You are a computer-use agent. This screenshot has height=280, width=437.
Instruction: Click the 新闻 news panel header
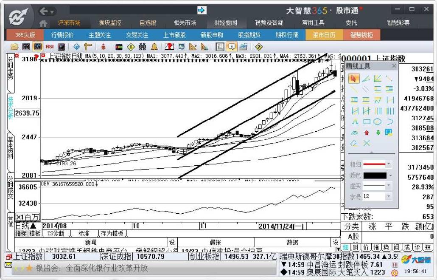(x=90, y=242)
